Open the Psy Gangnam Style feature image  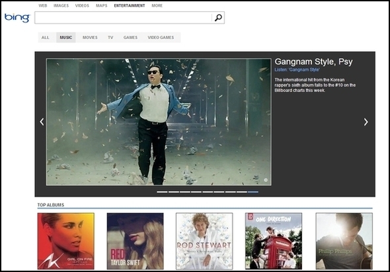tap(159, 122)
